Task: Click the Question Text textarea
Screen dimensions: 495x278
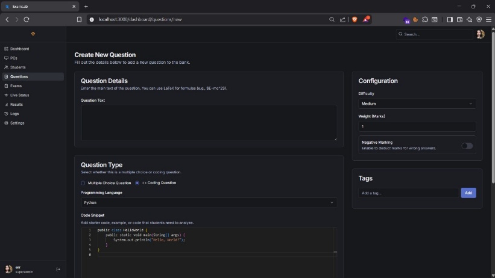Action: pos(209,123)
